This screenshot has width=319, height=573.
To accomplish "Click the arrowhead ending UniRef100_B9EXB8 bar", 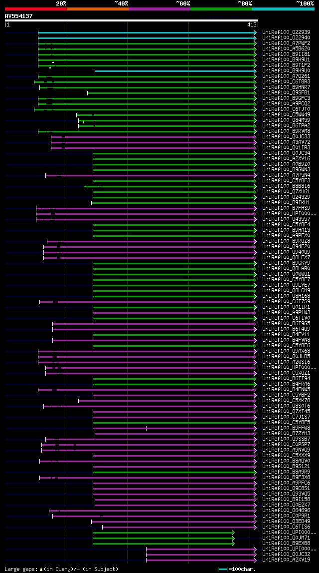I will pyautogui.click(x=233, y=544).
